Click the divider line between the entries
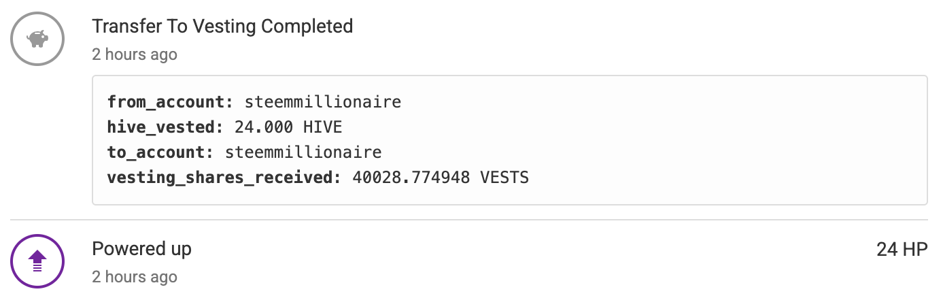The width and height of the screenshot is (941, 298). pyautogui.click(x=469, y=220)
